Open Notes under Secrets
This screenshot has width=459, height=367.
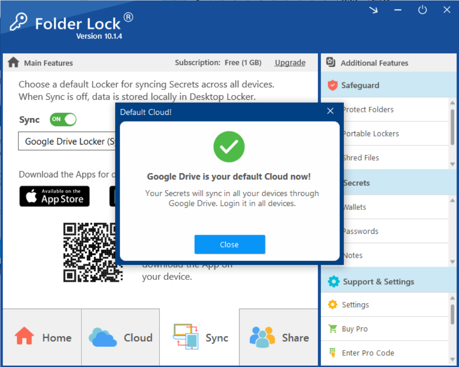click(x=396, y=255)
